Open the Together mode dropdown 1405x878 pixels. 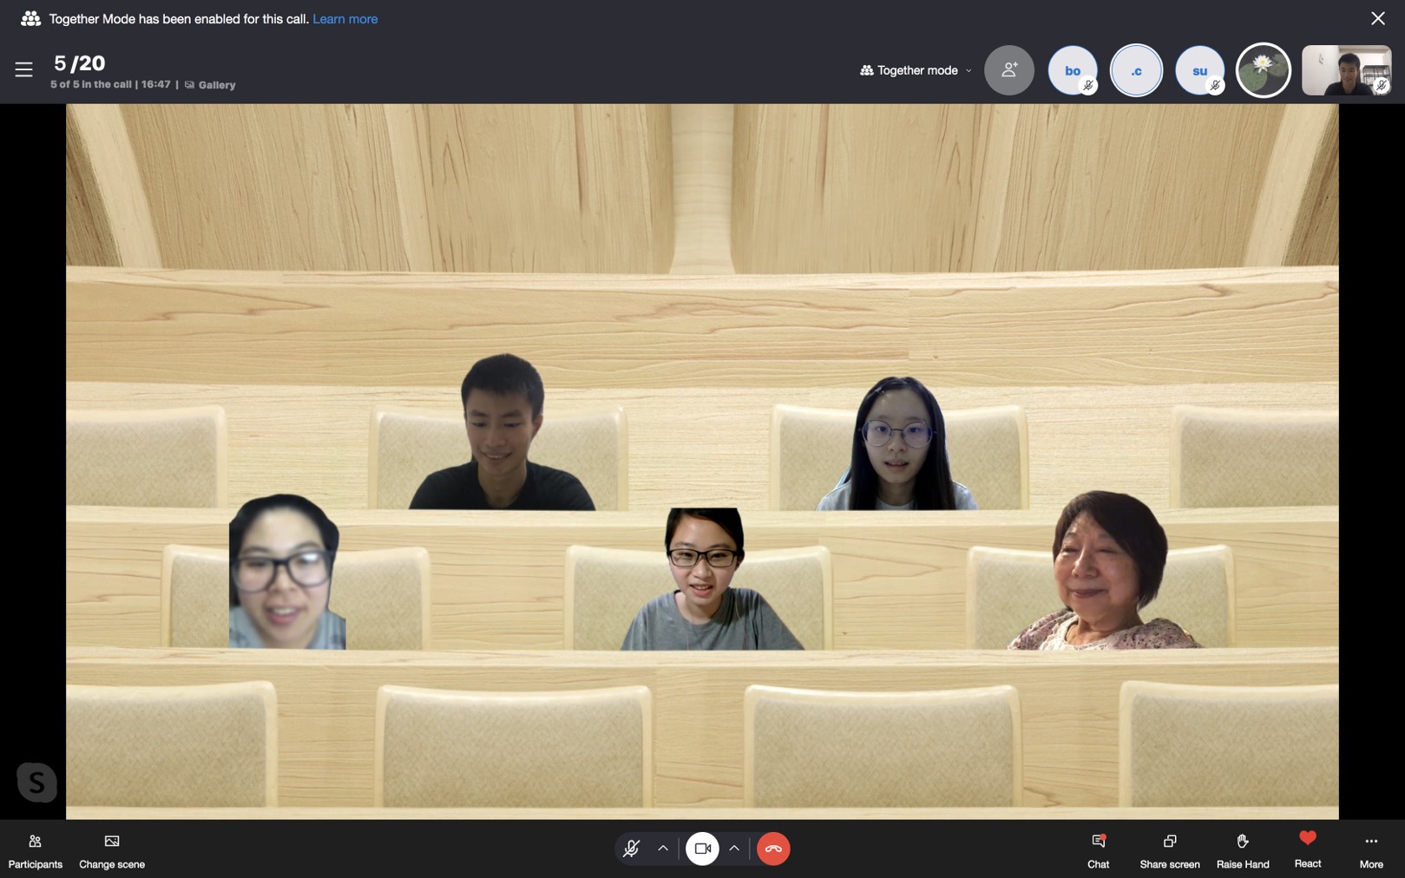[x=916, y=70]
